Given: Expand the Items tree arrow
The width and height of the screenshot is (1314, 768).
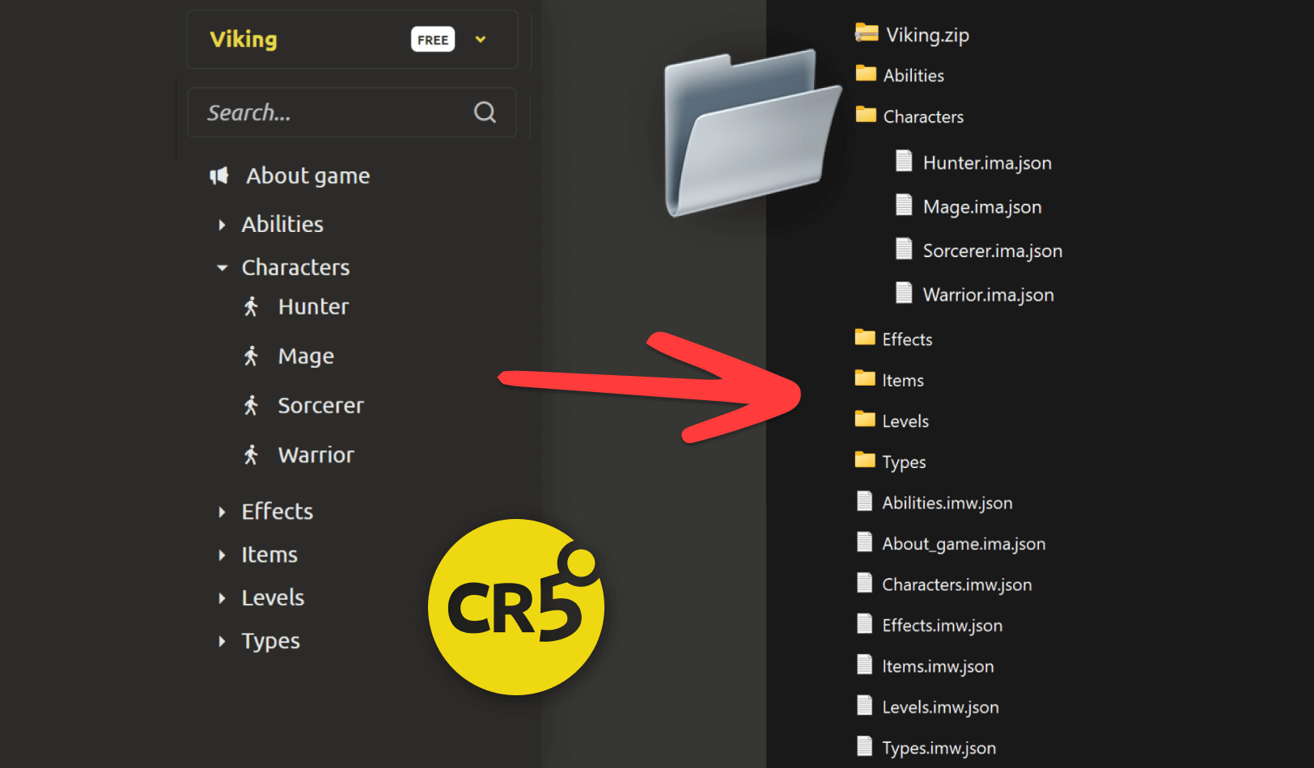Looking at the screenshot, I should (222, 555).
